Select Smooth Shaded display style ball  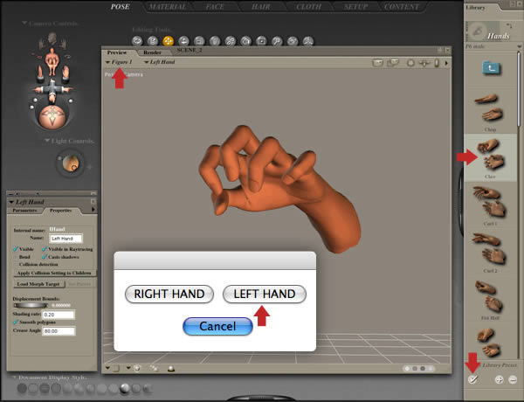coord(125,389)
